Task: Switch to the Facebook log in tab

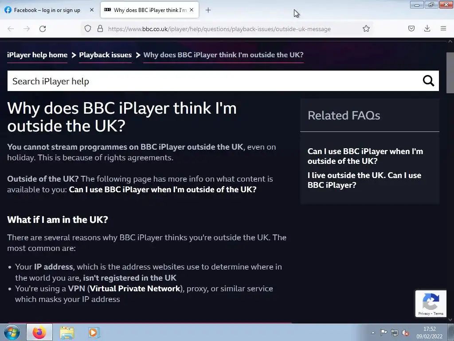Action: point(47,10)
